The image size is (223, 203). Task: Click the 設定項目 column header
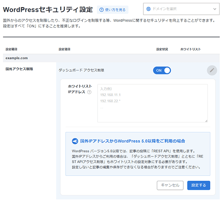click(x=65, y=49)
